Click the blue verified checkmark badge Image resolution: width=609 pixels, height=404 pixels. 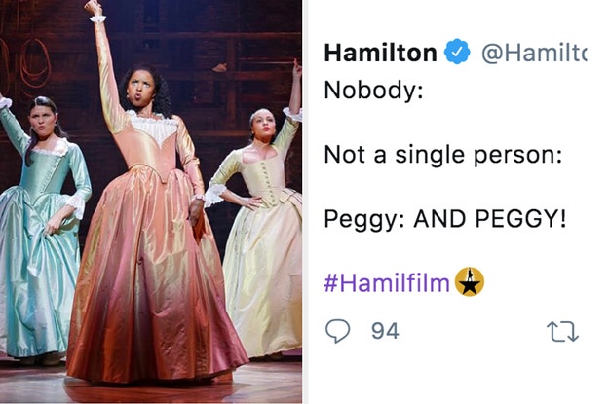pos(457,51)
